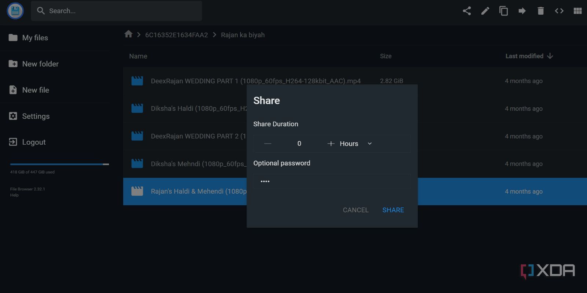Click the Search box
Viewport: 587px width, 293px height.
point(117,11)
